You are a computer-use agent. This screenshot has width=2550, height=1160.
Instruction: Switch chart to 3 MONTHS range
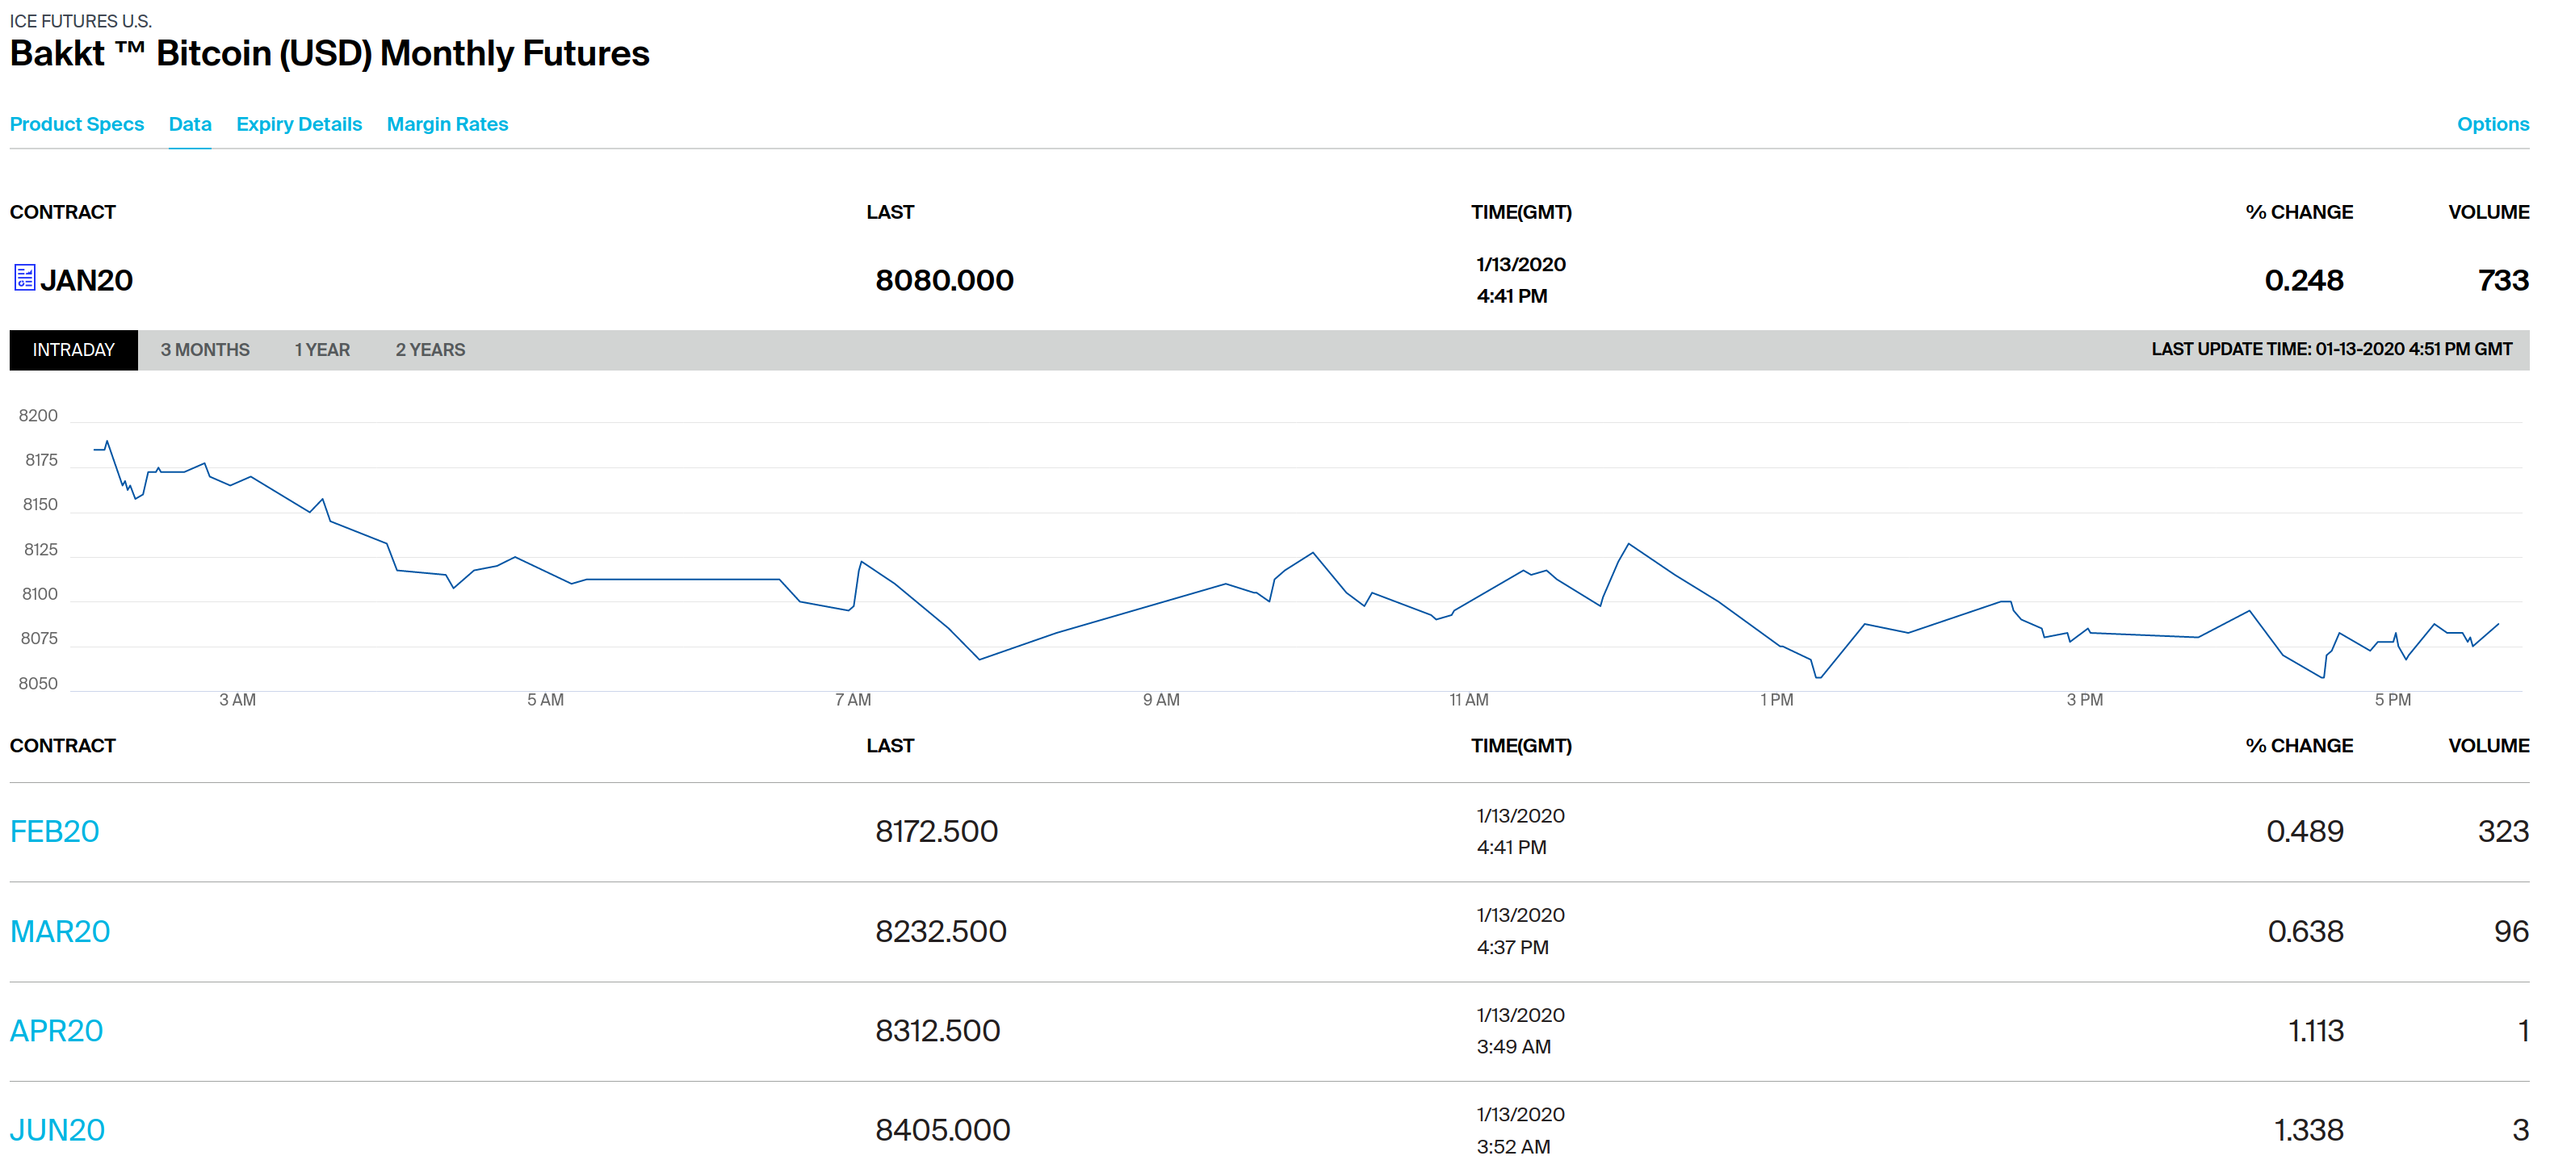[x=205, y=350]
